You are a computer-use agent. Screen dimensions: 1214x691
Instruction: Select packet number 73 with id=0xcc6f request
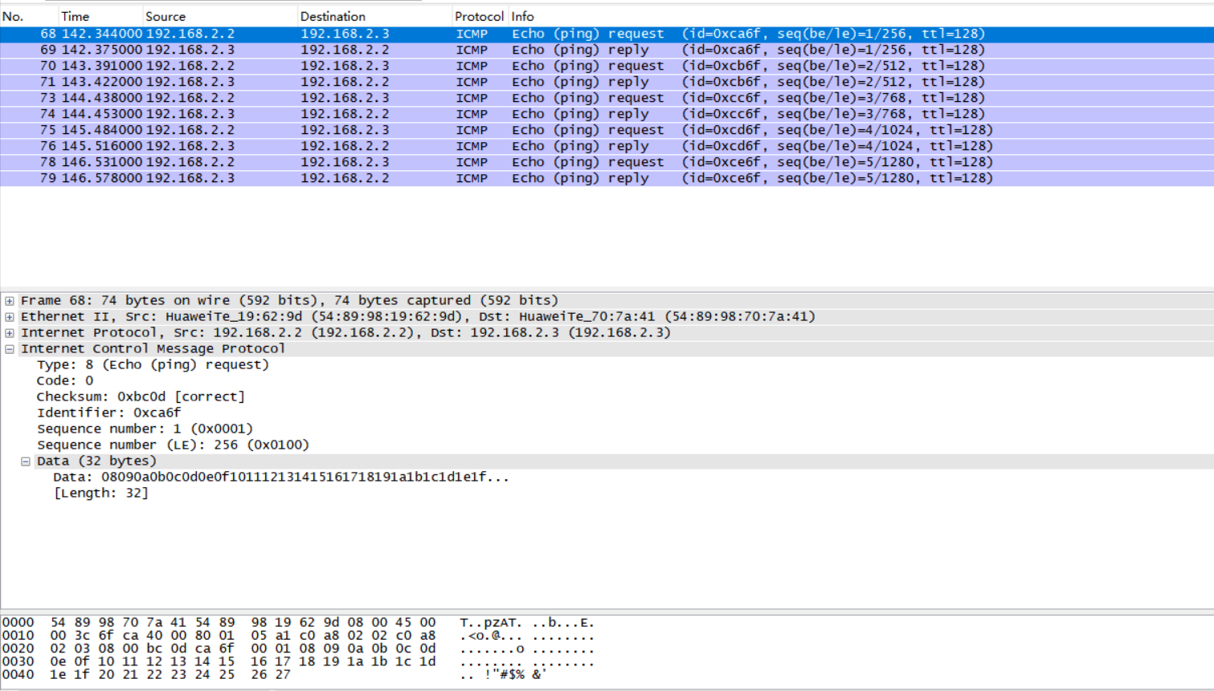[x=607, y=98]
